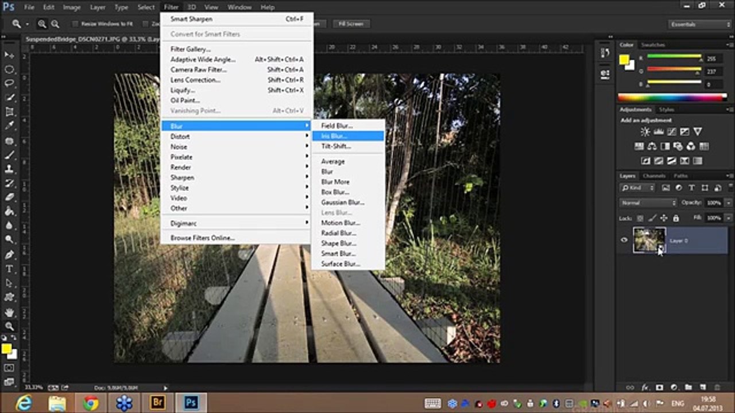The width and height of the screenshot is (735, 413).
Task: Open the layer blend mode Normal dropdown
Action: click(648, 202)
